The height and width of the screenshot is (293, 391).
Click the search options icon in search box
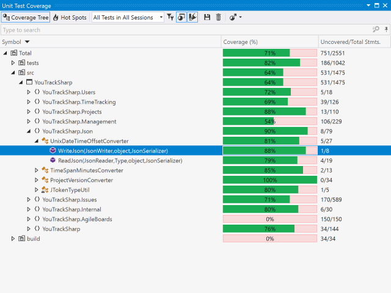[x=376, y=29]
